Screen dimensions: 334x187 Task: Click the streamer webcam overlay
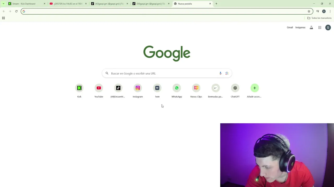(x=277, y=155)
